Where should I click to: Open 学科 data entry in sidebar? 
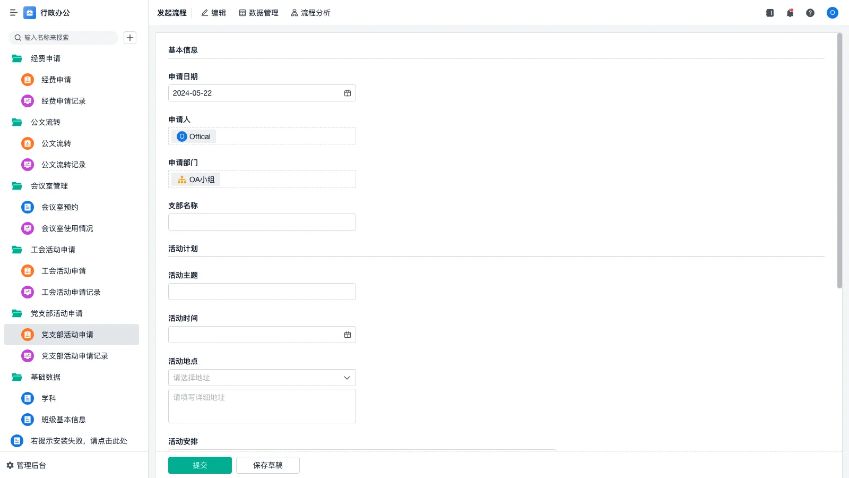pyautogui.click(x=72, y=398)
